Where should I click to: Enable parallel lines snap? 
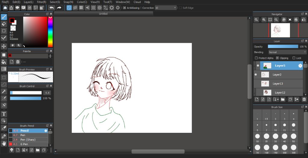tap(75, 8)
